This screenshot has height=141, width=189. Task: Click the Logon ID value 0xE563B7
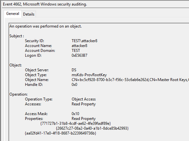pos(79,55)
